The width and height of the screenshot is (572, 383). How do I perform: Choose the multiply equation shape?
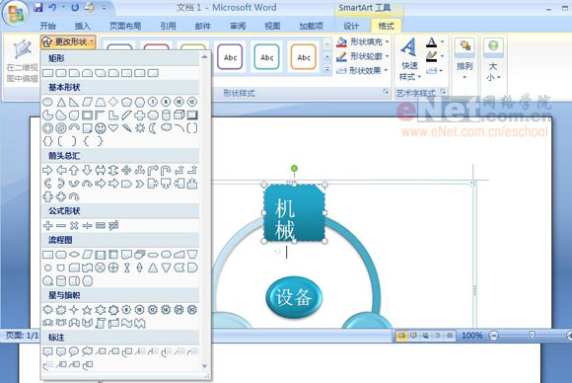(74, 226)
